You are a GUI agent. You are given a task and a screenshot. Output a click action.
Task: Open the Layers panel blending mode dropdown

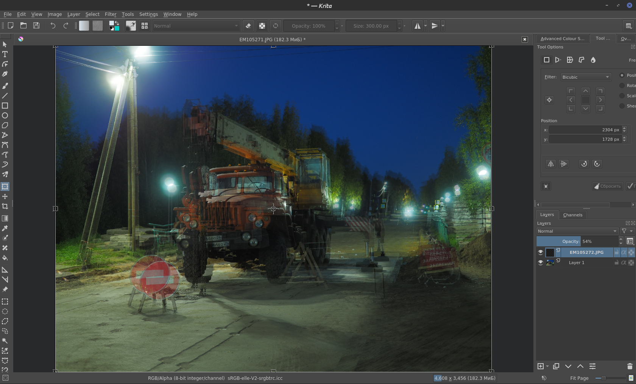(x=577, y=231)
